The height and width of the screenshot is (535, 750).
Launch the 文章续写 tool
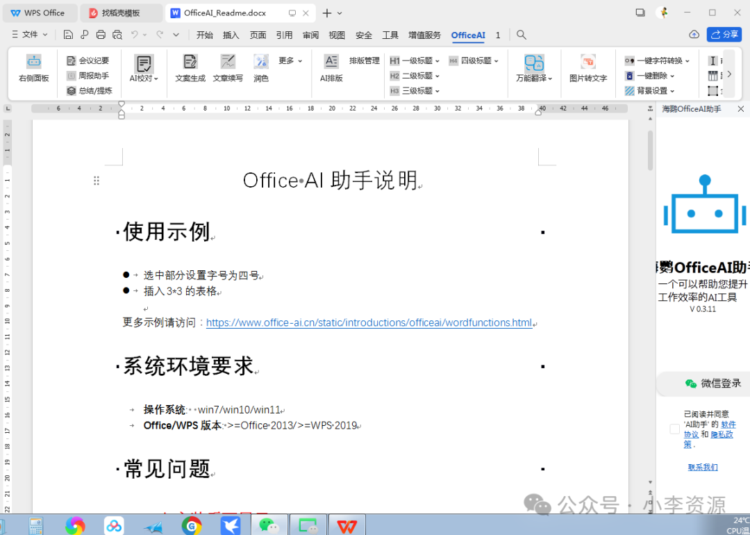click(228, 68)
